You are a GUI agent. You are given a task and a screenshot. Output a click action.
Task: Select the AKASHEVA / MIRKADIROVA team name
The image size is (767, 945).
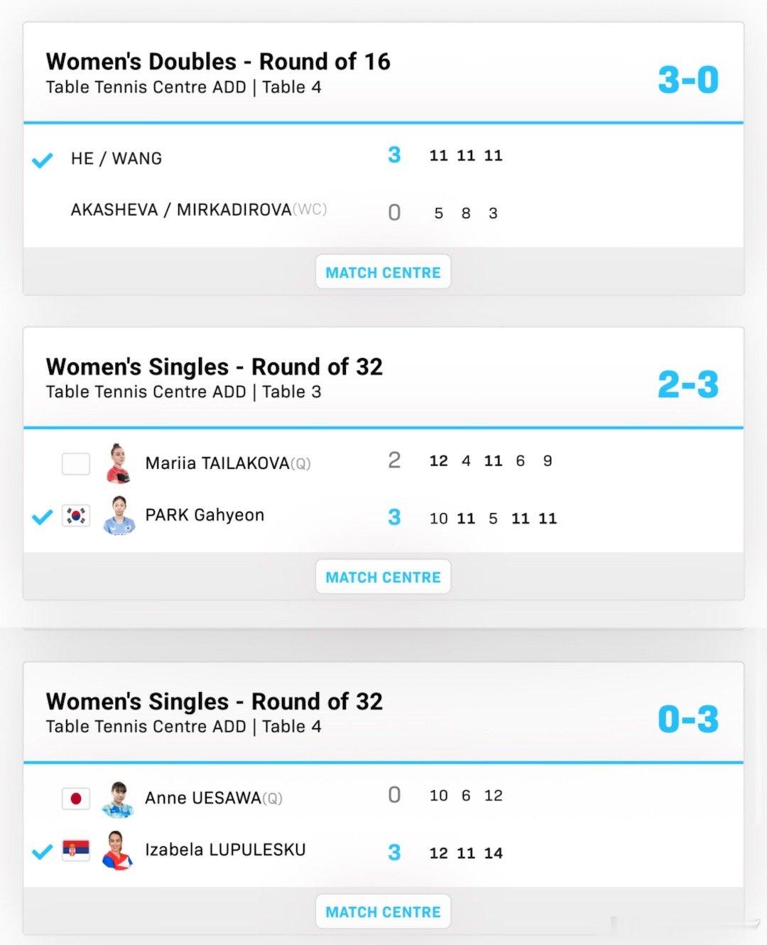tap(181, 210)
